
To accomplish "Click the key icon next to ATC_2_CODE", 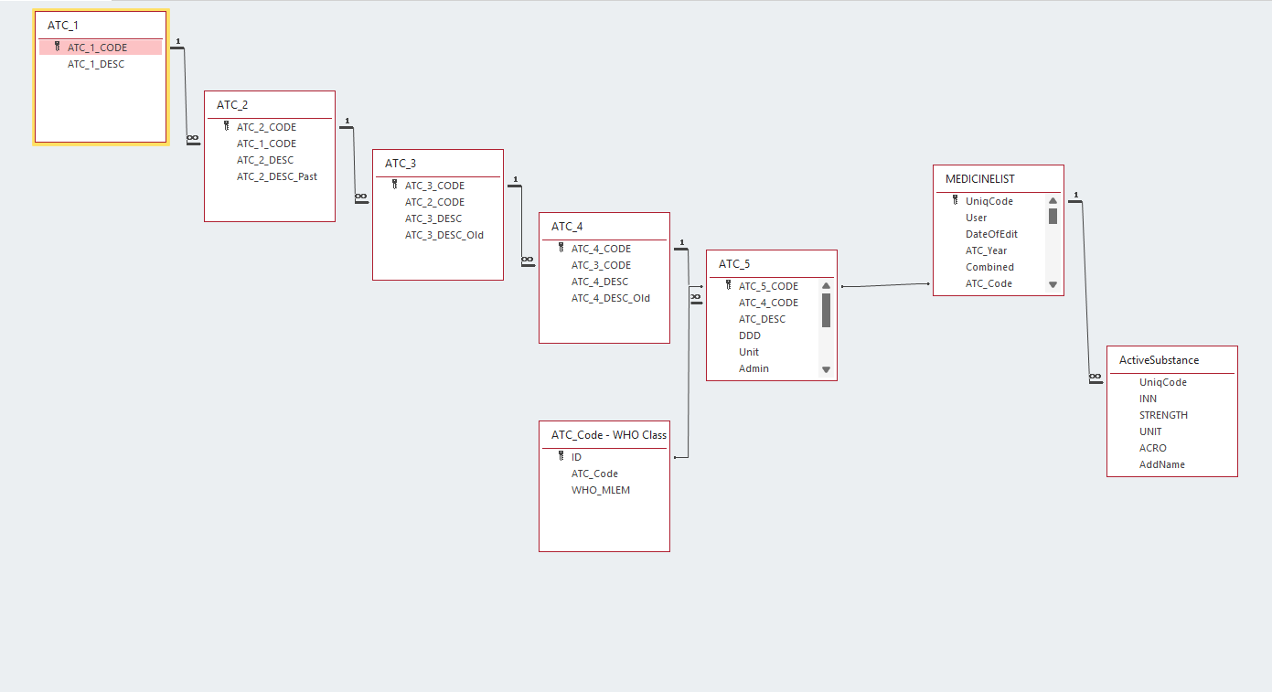I will 226,126.
